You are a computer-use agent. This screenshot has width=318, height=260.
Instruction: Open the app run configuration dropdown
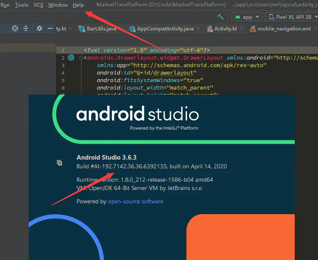[247, 17]
